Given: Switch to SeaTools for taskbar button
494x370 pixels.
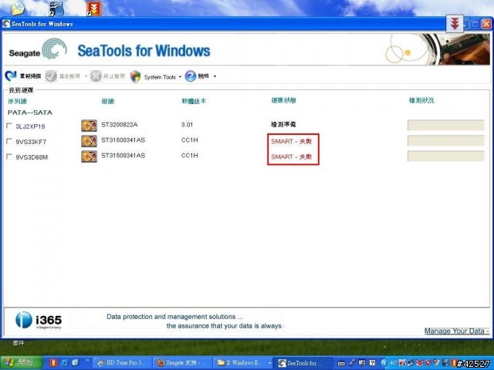Looking at the screenshot, I should point(303,363).
